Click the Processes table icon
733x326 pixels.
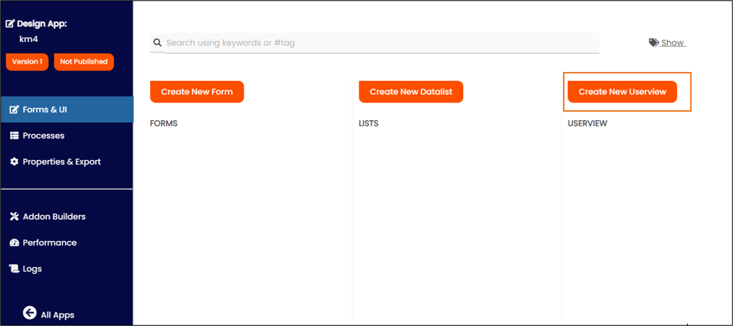[15, 135]
